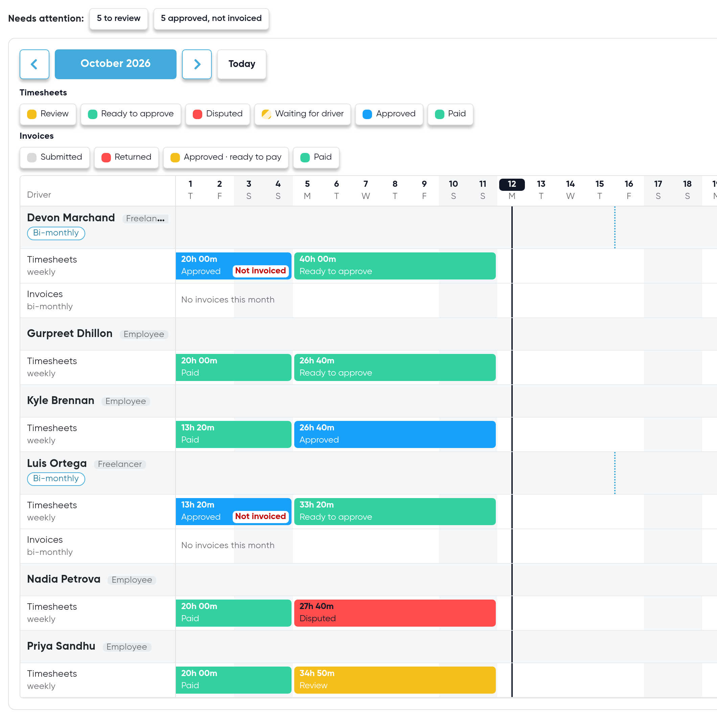Image resolution: width=717 pixels, height=718 pixels.
Task: Toggle the Paid invoice filter
Action: tap(316, 158)
